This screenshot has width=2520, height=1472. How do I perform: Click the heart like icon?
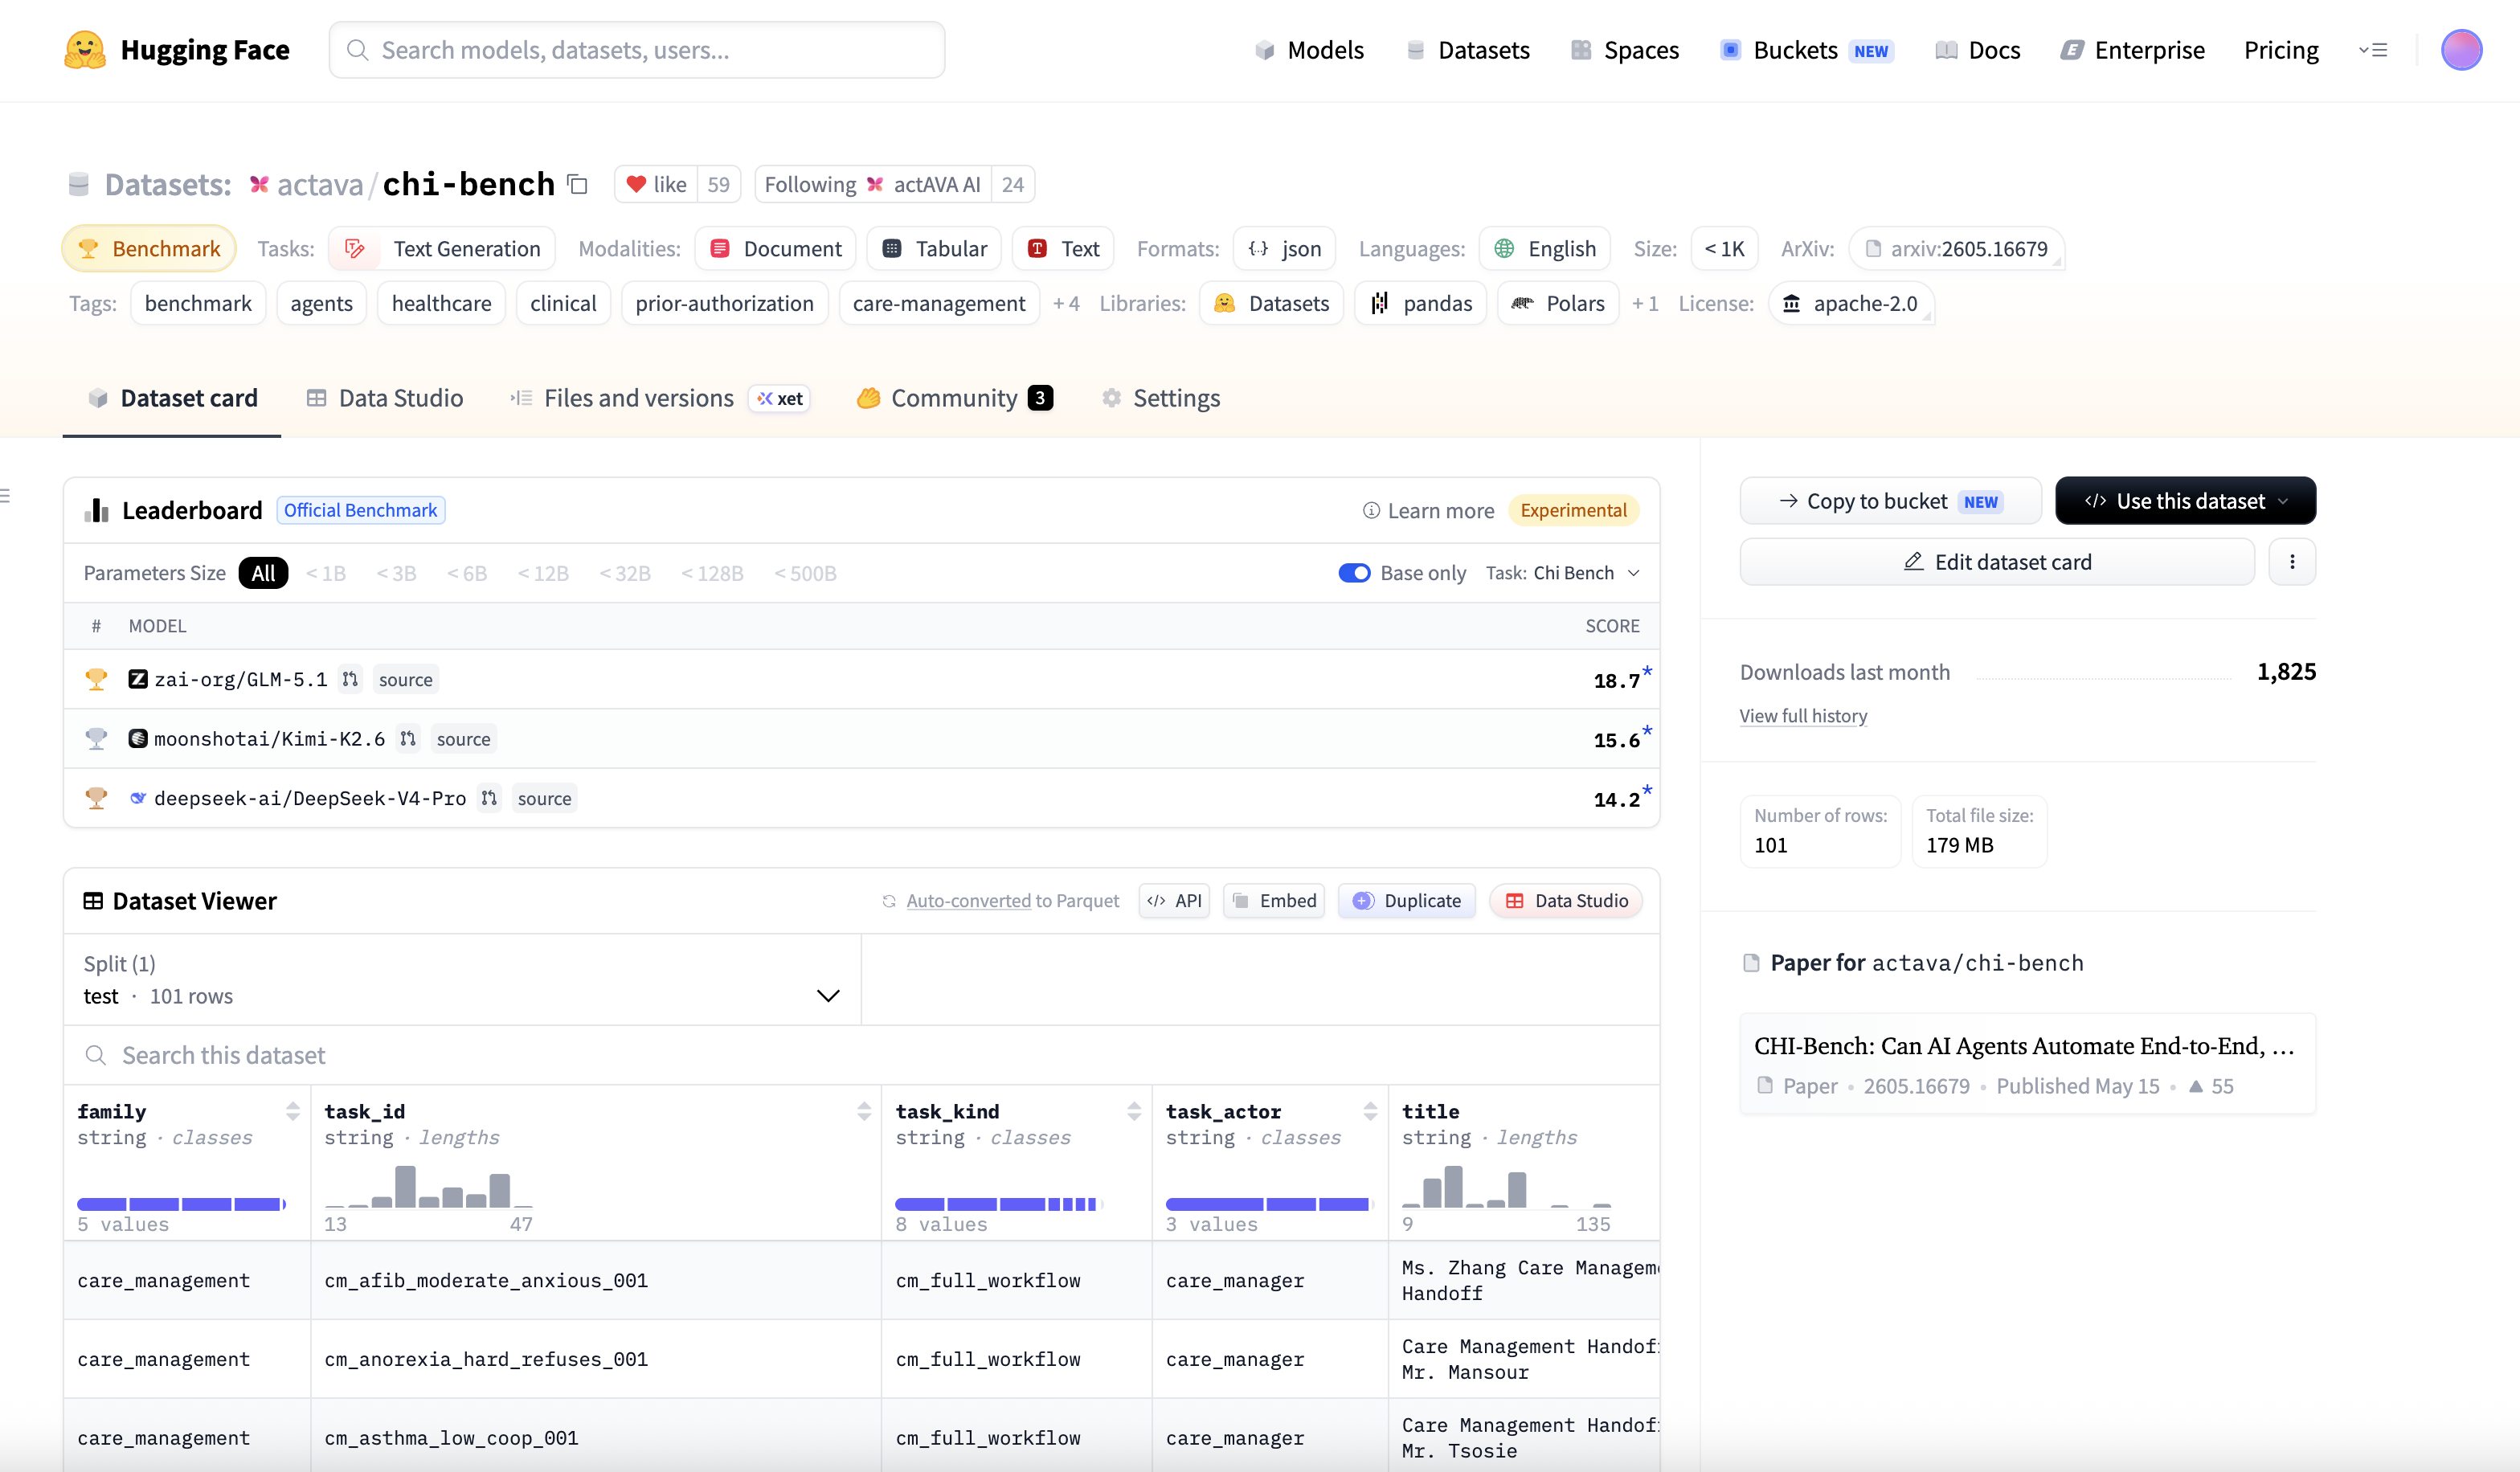click(x=636, y=184)
